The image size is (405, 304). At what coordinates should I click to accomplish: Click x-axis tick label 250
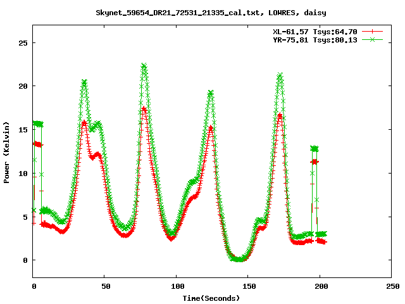[x=393, y=286]
